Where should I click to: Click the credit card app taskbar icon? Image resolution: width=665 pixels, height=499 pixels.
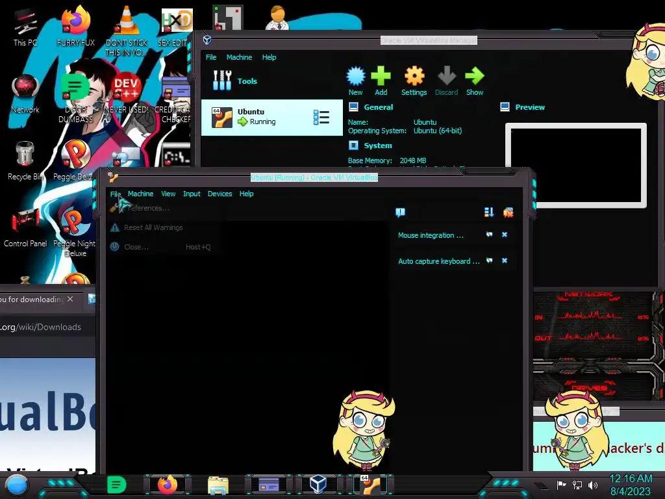point(268,485)
